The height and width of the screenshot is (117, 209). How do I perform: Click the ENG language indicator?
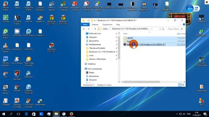(189, 114)
